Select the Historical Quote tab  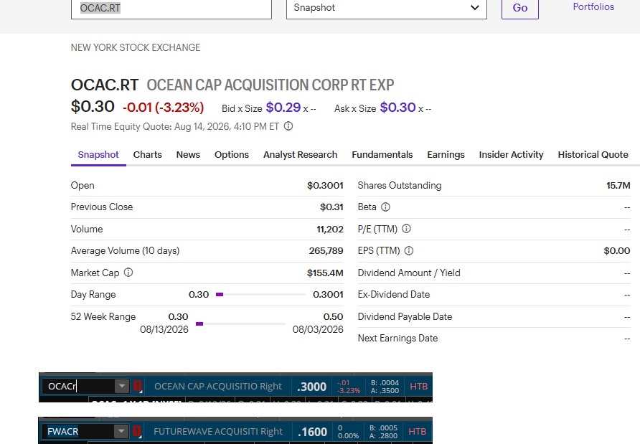coord(593,155)
